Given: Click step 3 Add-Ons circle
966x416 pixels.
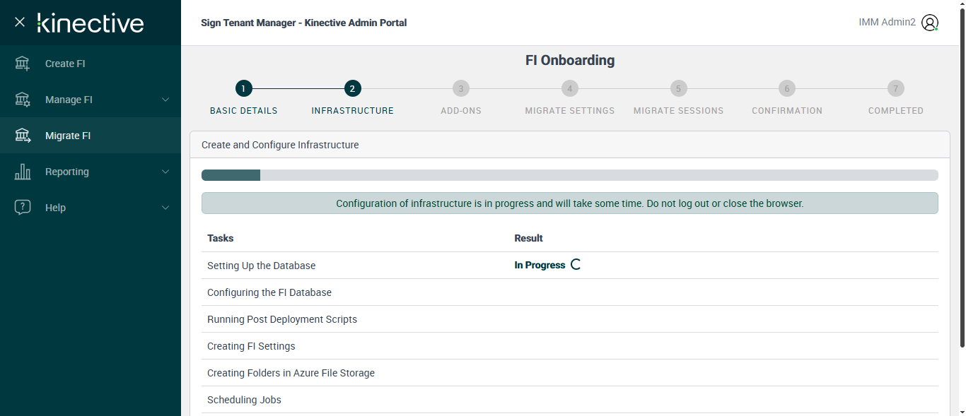Looking at the screenshot, I should point(461,89).
